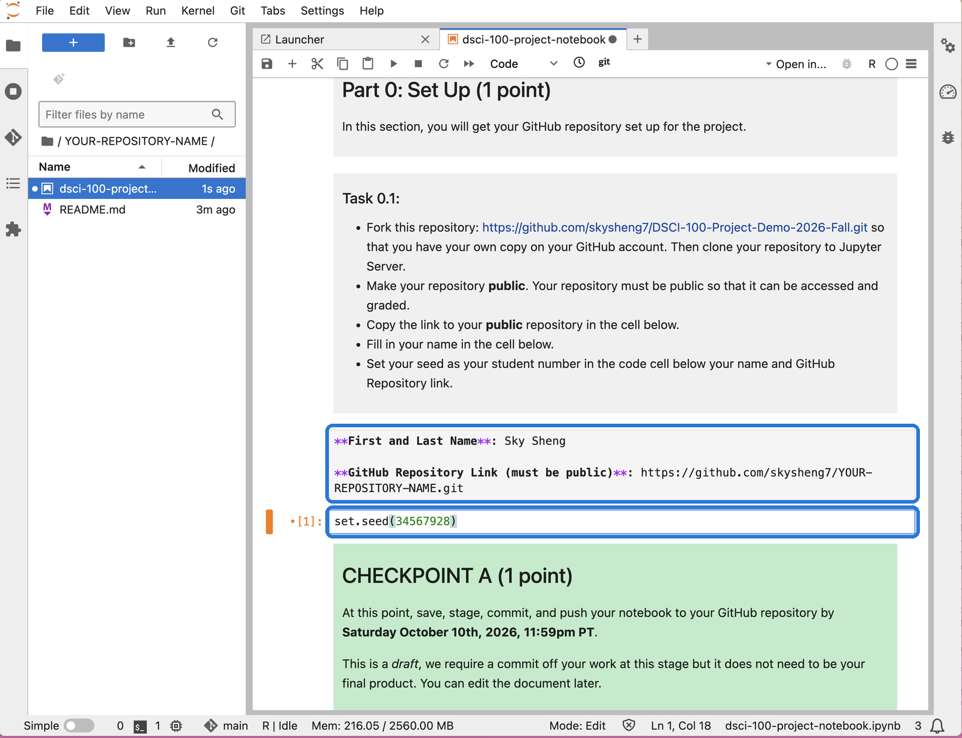The image size is (962, 738).
Task: Click the blue New Launcher plus button
Action: point(73,43)
